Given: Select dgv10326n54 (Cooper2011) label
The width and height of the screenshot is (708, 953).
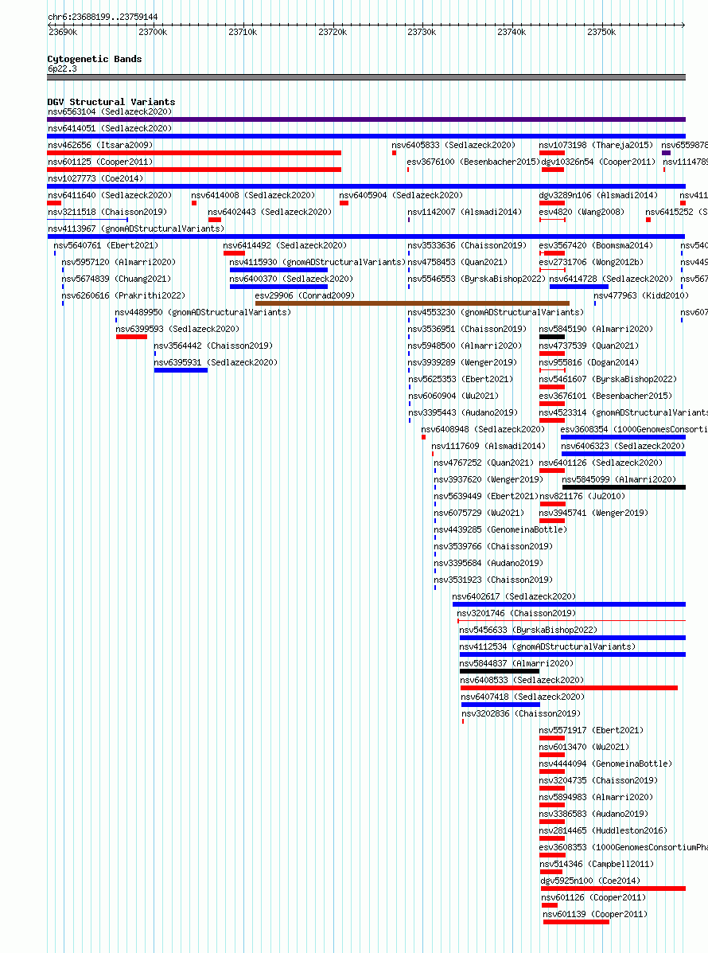Looking at the screenshot, I should (x=599, y=162).
